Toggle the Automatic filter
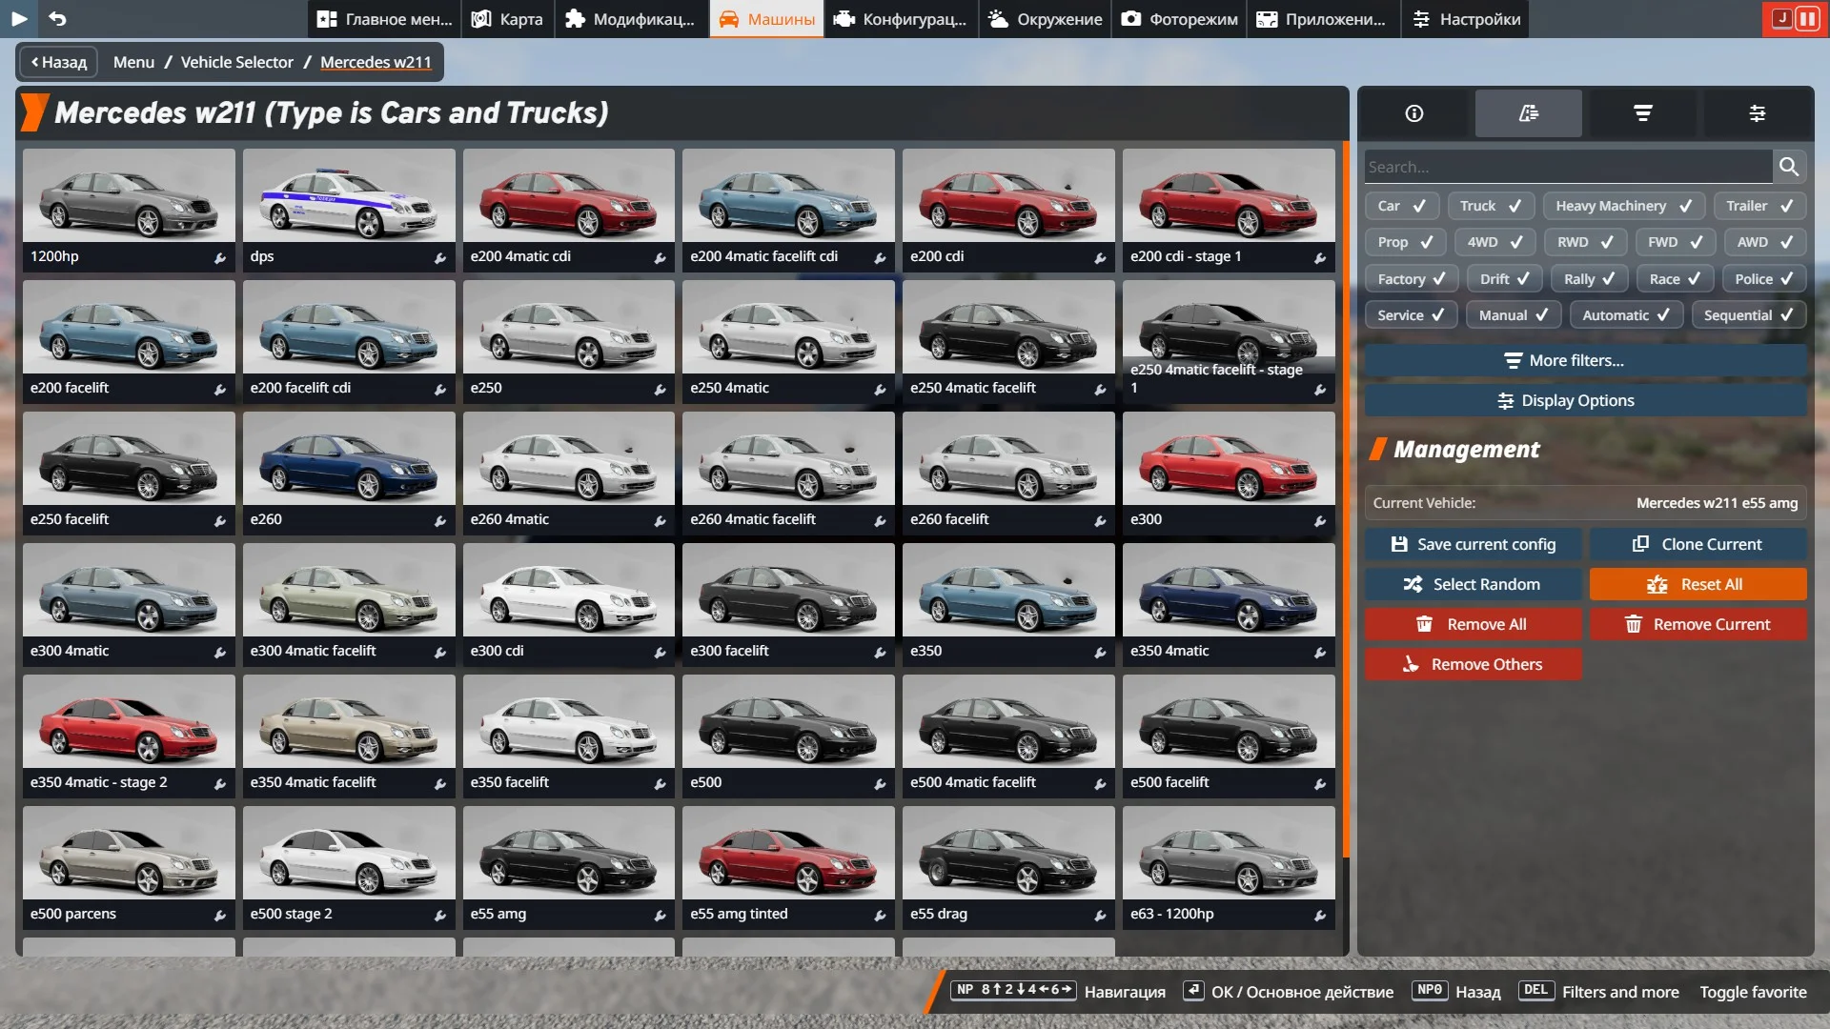Screen dimensions: 1830x1029 [1626, 315]
